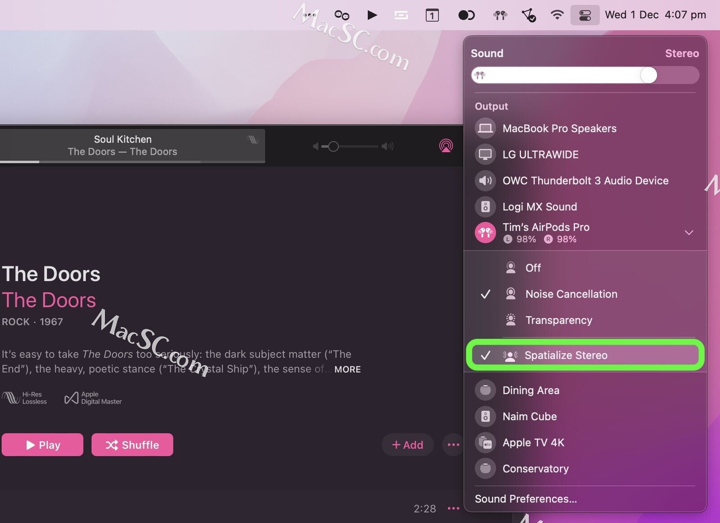
Task: Click the Stereo label in Sound panel
Action: click(x=682, y=53)
